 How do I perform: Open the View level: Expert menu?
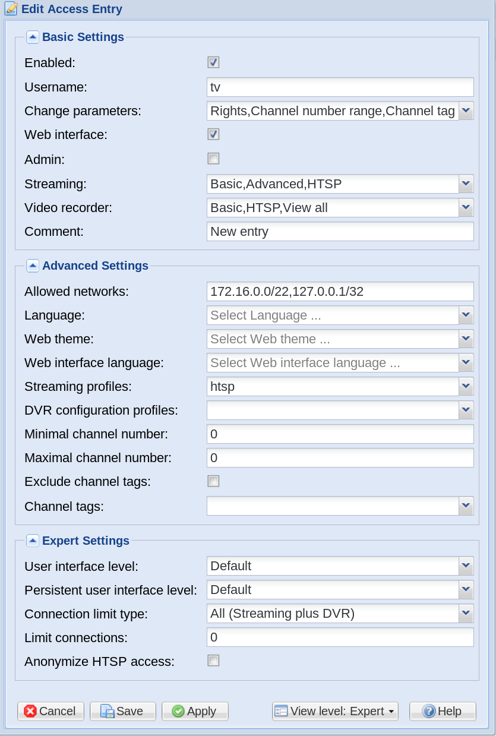pos(335,711)
